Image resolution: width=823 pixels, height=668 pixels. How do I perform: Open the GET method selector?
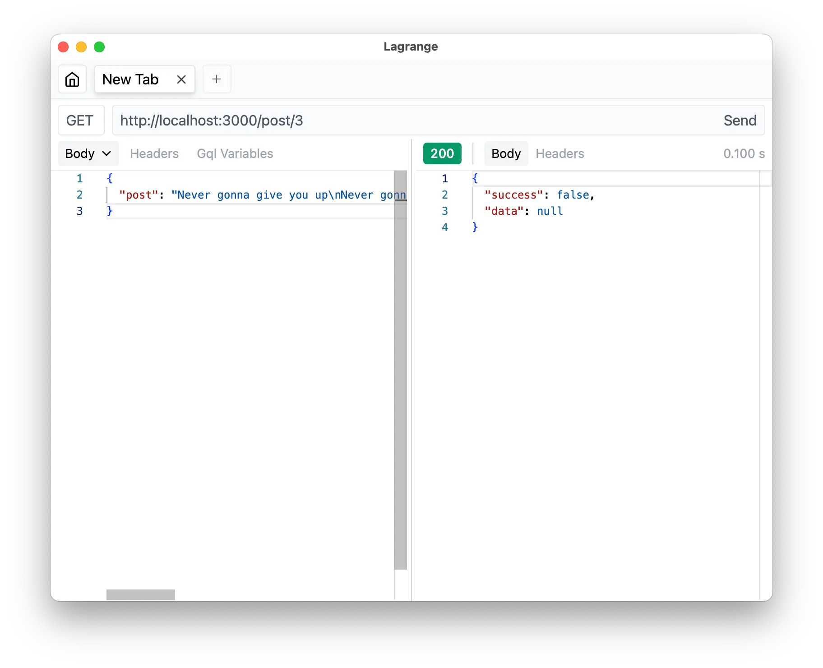point(81,121)
